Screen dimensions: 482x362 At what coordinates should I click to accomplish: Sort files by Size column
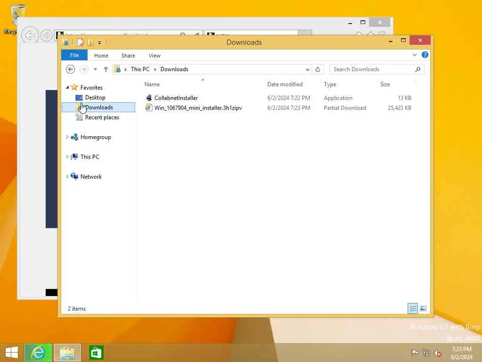[x=385, y=84]
